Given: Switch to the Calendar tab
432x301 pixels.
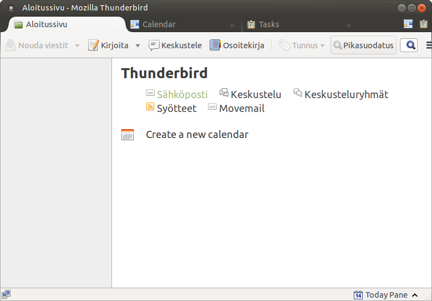Looking at the screenshot, I should point(184,24).
